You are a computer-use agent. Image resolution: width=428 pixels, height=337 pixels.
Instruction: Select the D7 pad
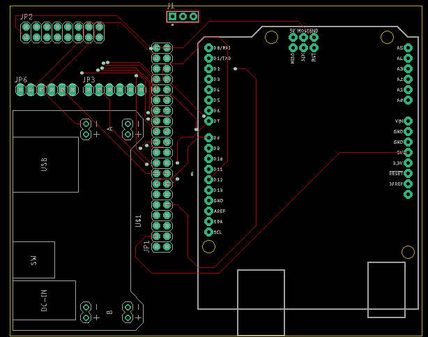pos(208,121)
